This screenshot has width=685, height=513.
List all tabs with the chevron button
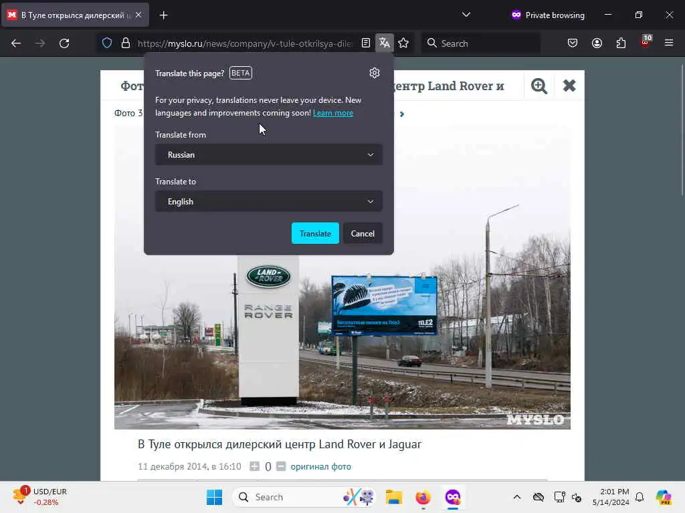point(466,15)
